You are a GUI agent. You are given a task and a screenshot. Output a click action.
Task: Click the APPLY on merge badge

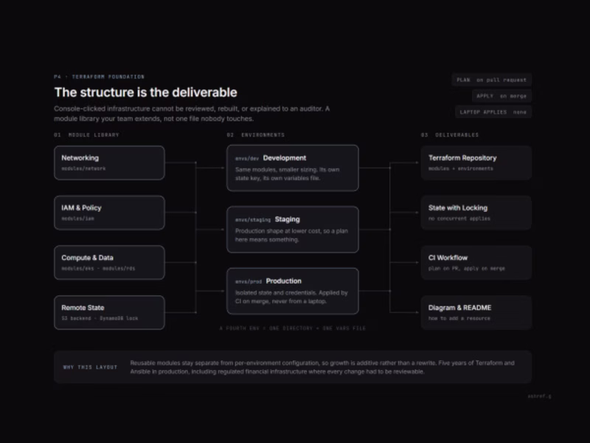pyautogui.click(x=502, y=96)
